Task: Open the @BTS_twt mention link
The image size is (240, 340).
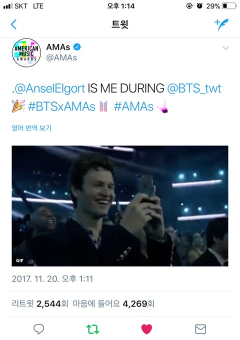Action: tap(194, 88)
